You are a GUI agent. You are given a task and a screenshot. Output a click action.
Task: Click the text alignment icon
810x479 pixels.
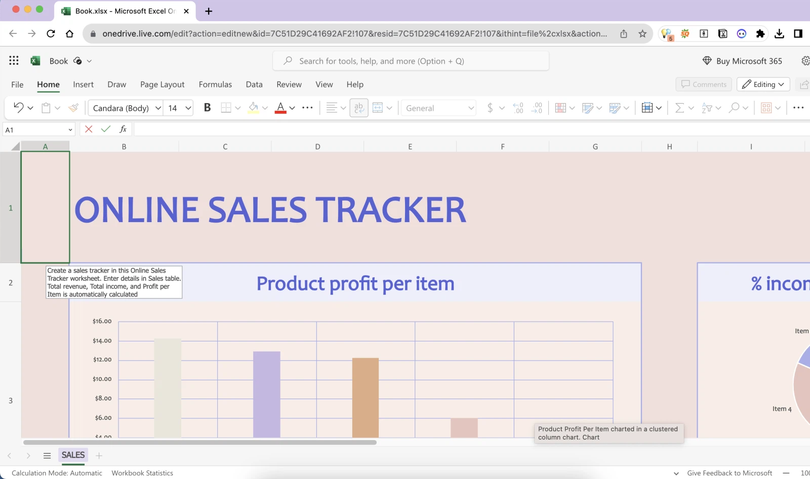(x=332, y=108)
